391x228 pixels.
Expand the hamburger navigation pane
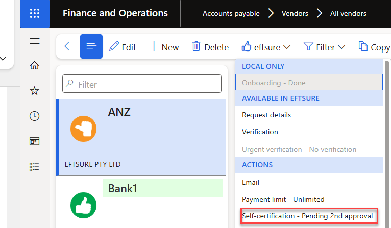coord(35,41)
